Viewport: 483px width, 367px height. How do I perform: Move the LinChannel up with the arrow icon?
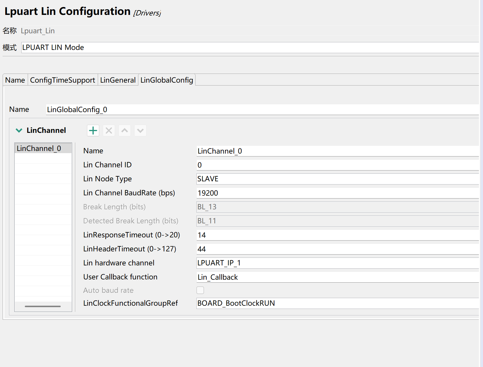click(x=125, y=131)
